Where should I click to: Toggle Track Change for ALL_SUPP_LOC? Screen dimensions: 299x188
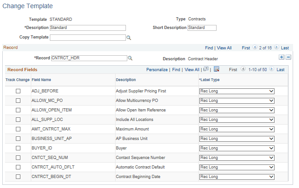[x=18, y=120]
